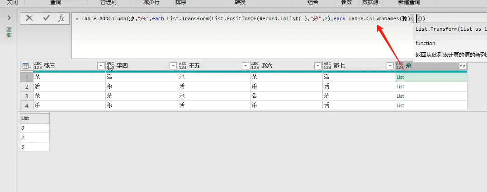This screenshot has height=192, width=487.
Task: Cancel the formula edit with the X icon
Action: pos(29,18)
